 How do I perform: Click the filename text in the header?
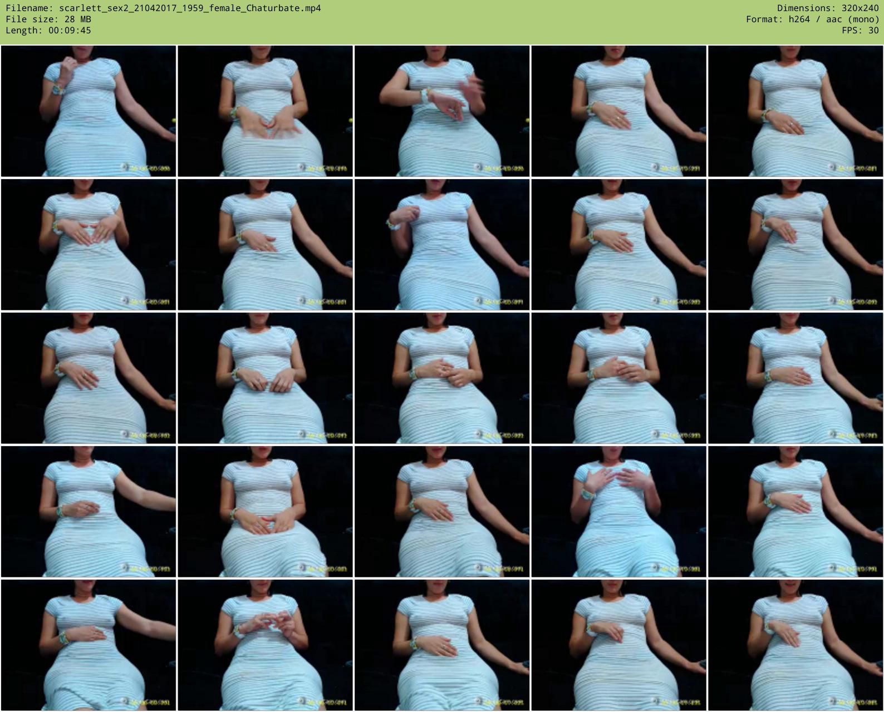click(x=163, y=8)
